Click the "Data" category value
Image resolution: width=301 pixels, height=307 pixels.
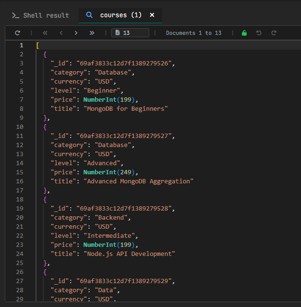click(x=105, y=290)
